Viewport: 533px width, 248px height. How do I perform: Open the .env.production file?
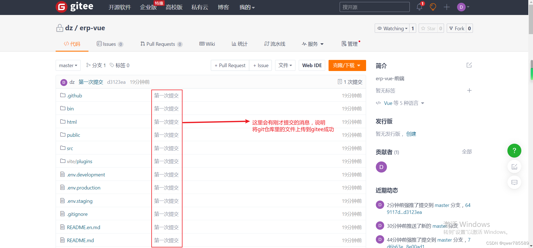tap(83, 188)
